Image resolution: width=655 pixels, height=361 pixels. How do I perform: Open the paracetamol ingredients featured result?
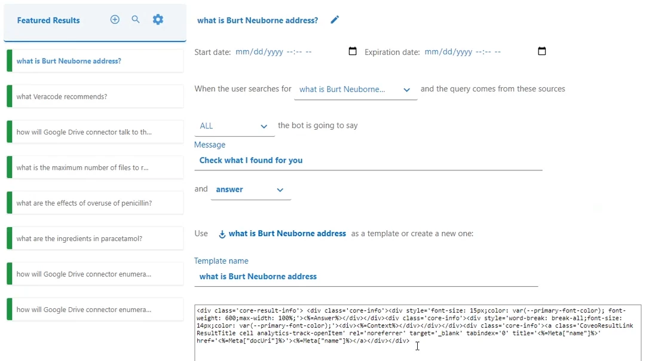click(96, 238)
